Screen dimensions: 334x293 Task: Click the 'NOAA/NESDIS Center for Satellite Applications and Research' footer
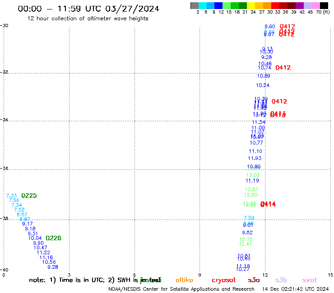181,289
